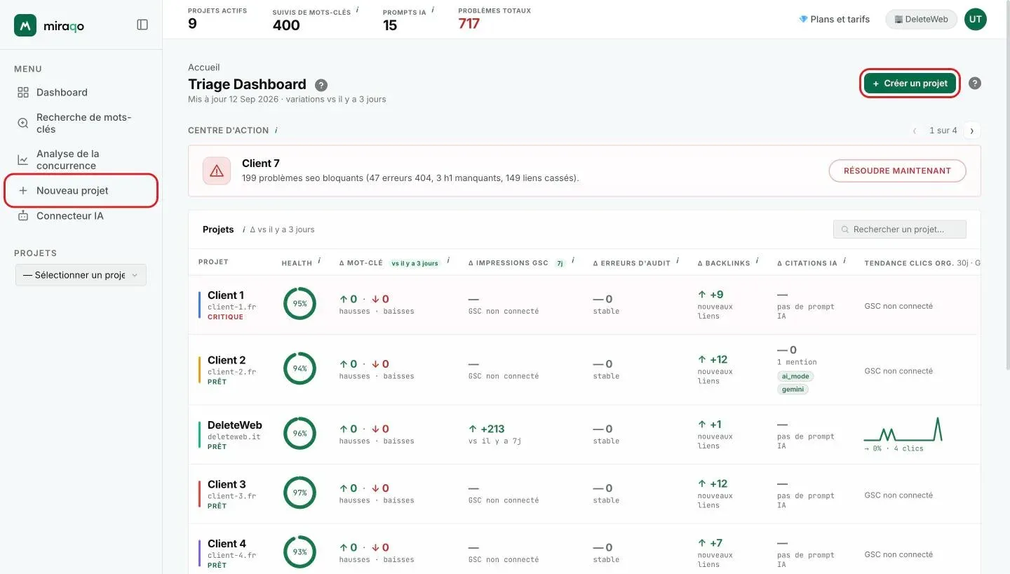
Task: Click Résoudre maintenant for Client 7
Action: (x=897, y=171)
